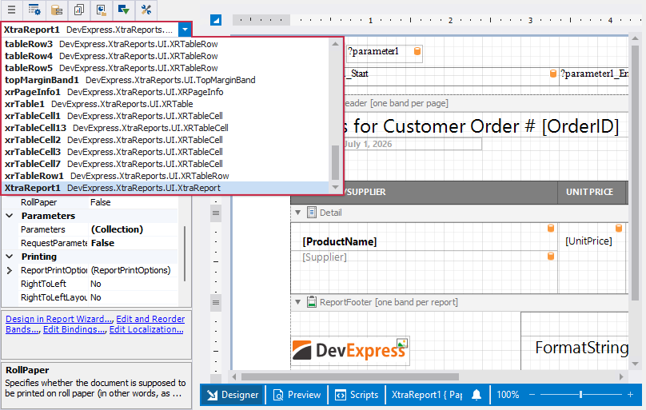The image size is (646, 410).
Task: Switch to the Scripts tab
Action: click(357, 395)
